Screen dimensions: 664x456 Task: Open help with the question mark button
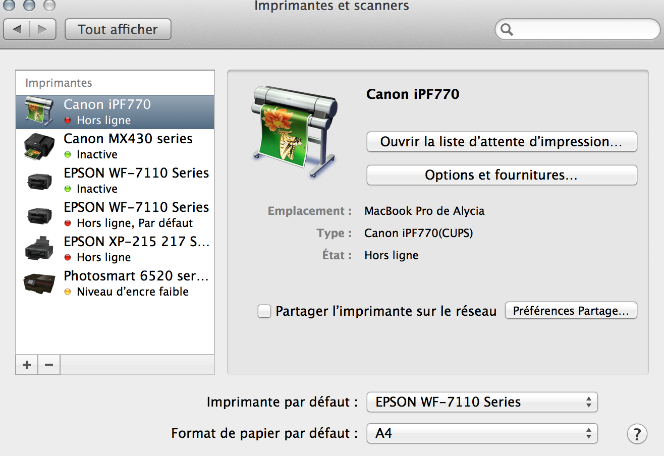click(x=637, y=433)
